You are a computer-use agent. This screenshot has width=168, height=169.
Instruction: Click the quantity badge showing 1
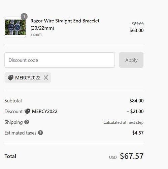click(x=24, y=17)
